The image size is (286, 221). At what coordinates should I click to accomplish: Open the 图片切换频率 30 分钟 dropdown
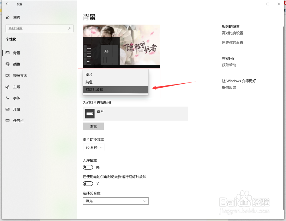coord(94,147)
